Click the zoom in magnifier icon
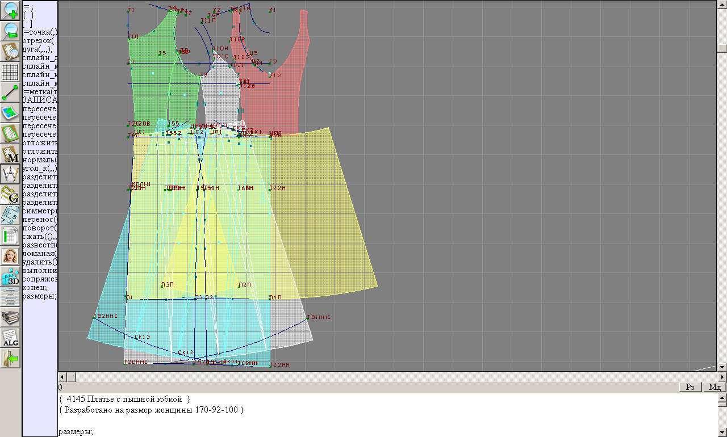Screen dimensions: 727x437 point(10,10)
